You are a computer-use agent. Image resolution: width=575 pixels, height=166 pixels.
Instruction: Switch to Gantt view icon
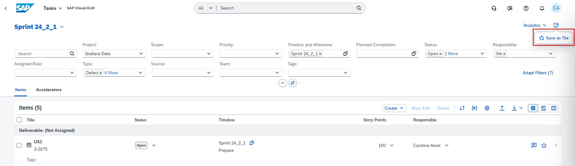pyautogui.click(x=543, y=108)
